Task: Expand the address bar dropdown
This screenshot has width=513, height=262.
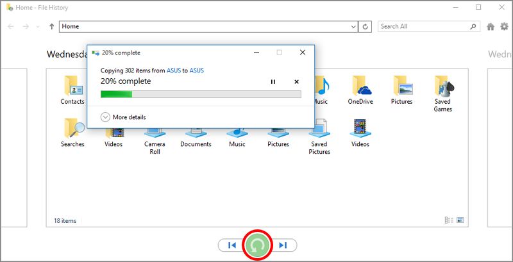Action: pos(354,26)
